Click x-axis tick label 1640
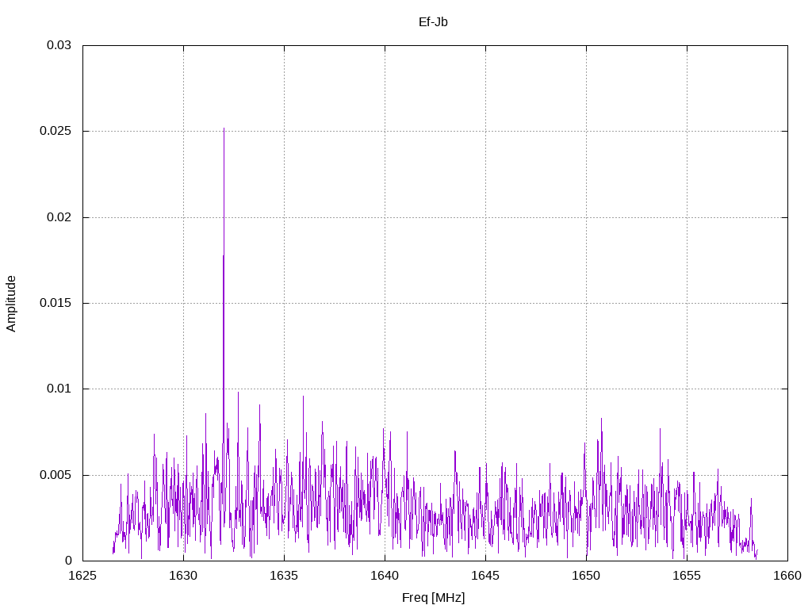The height and width of the screenshot is (609, 812). [x=385, y=576]
